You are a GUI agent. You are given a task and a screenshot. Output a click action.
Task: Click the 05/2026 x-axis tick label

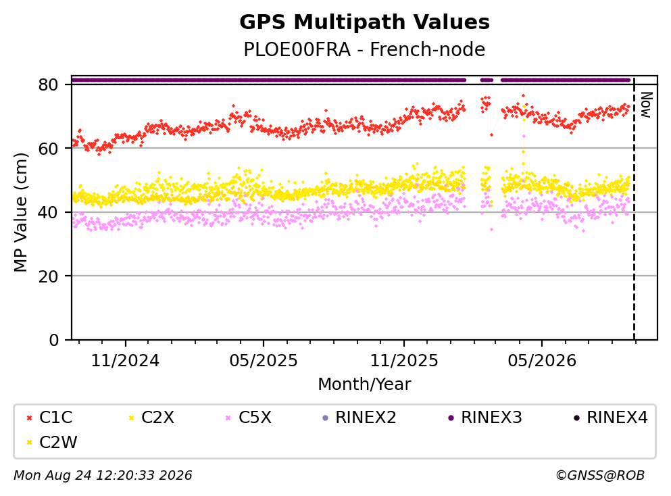[542, 361]
